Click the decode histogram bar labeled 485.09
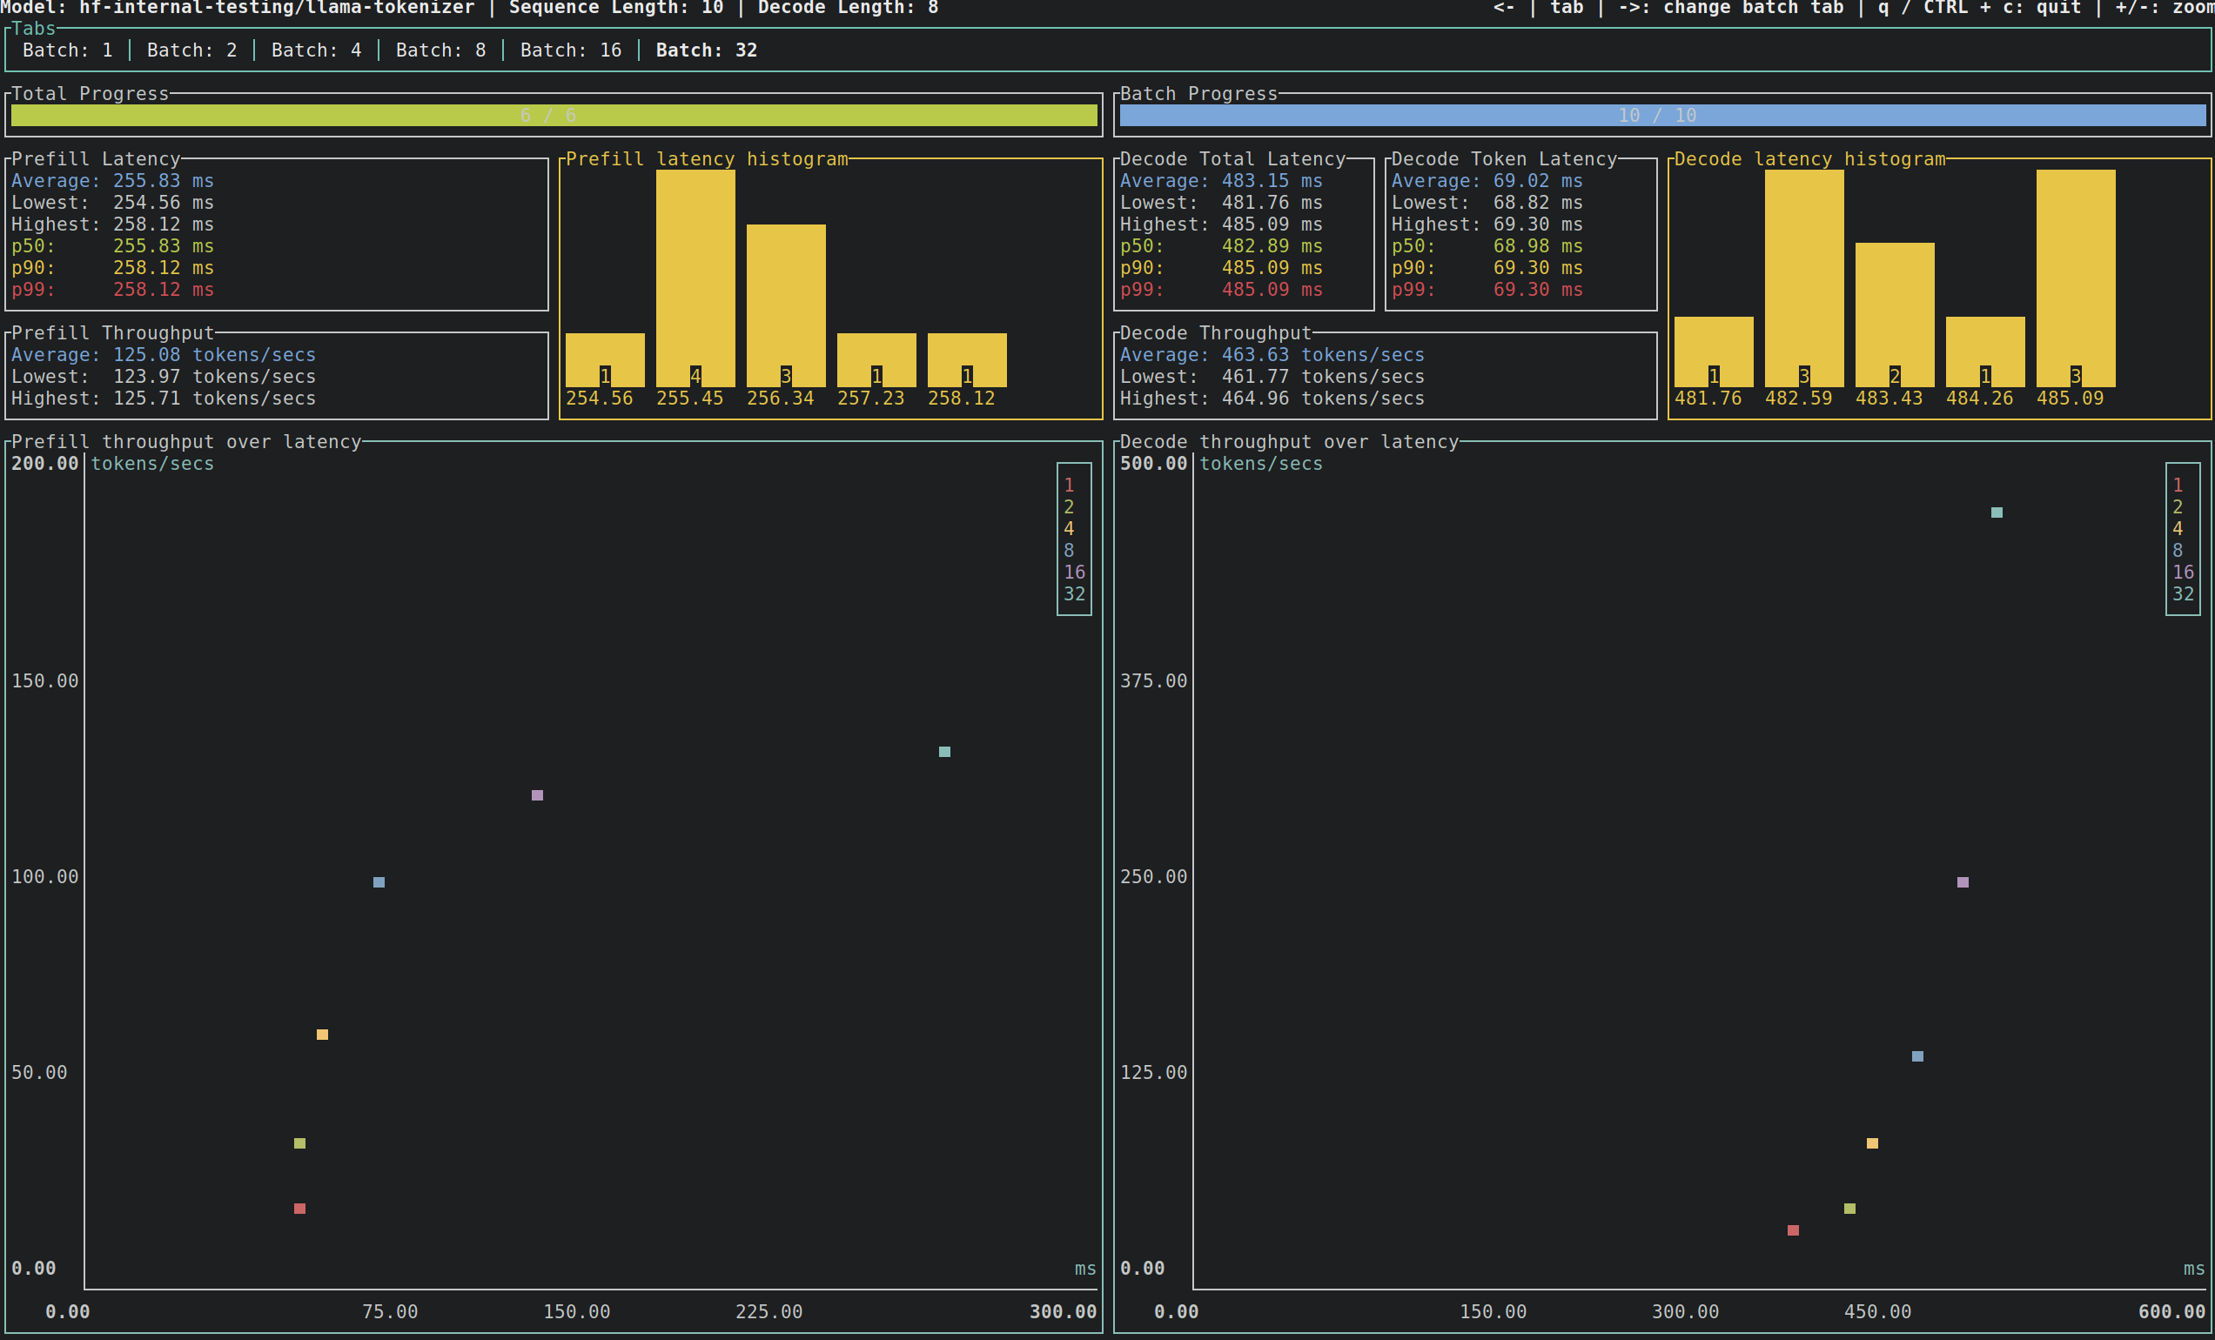 (2075, 278)
